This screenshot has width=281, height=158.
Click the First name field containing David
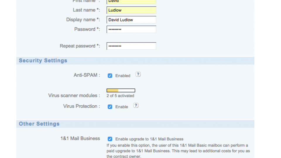131,2
